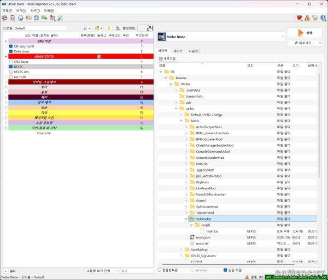Click the restore backup arrow icon
Screen dimensions: 328x280
click(109, 28)
